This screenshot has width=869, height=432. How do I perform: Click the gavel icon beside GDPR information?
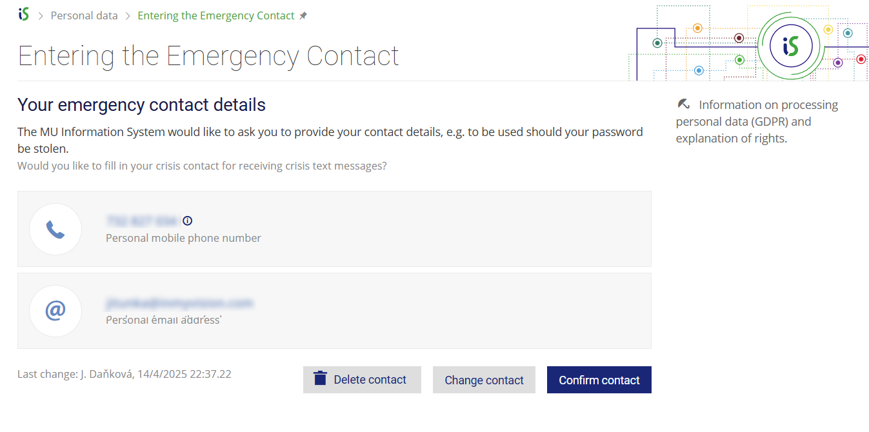(x=684, y=104)
